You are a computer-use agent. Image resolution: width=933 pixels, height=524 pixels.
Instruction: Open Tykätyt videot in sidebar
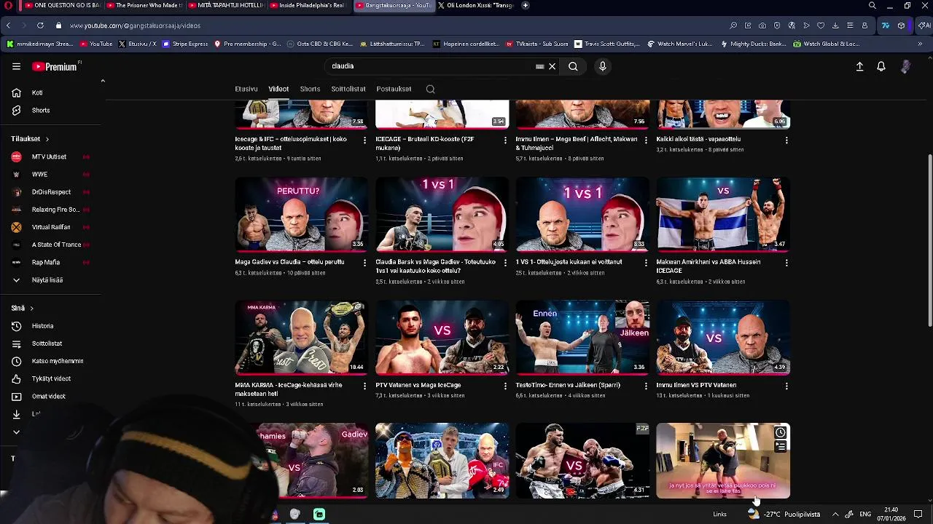click(51, 378)
